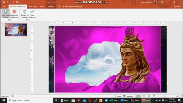The width and height of the screenshot is (183, 103).
Task: Click the 69% zoom level
Action: [178, 96]
